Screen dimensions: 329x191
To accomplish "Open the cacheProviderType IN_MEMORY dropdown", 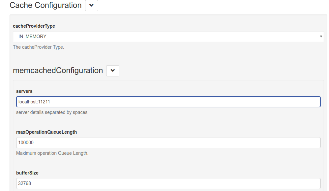I will (x=168, y=37).
